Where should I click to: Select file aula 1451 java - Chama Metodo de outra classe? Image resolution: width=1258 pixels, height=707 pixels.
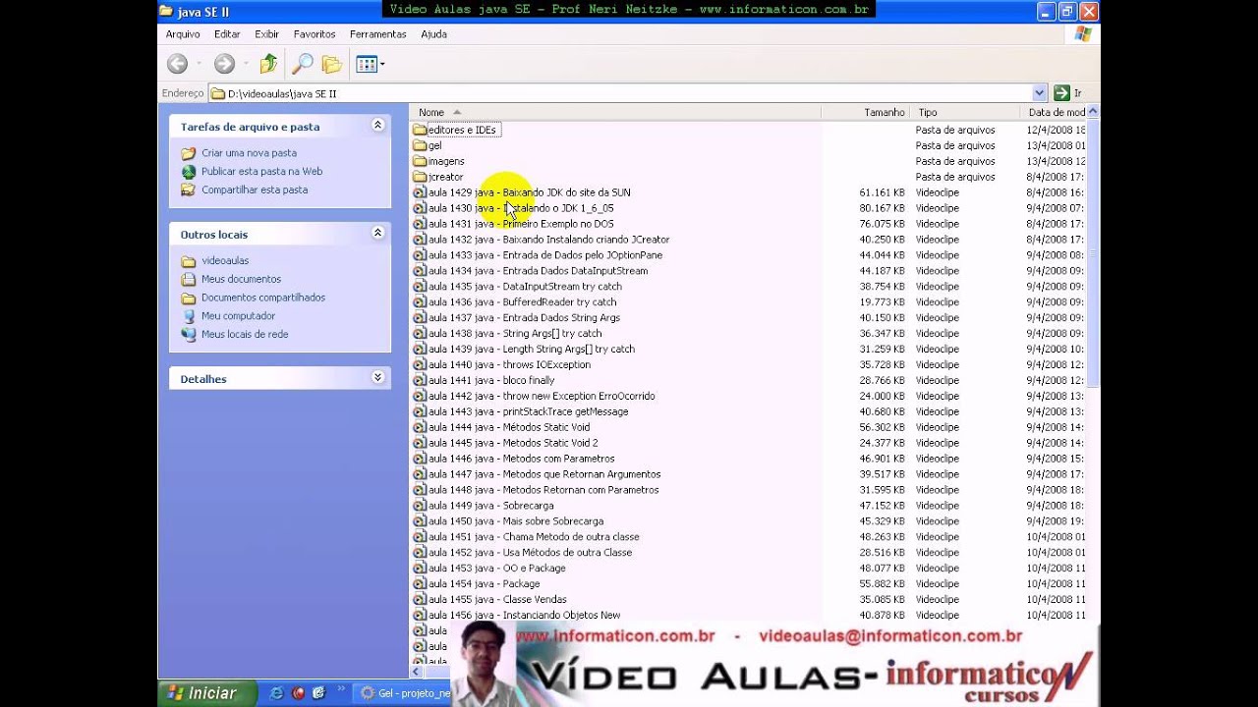pos(534,537)
